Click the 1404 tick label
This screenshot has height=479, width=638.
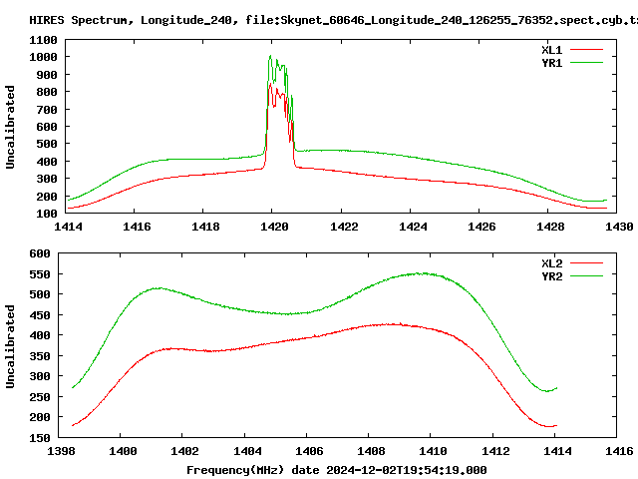(247, 451)
